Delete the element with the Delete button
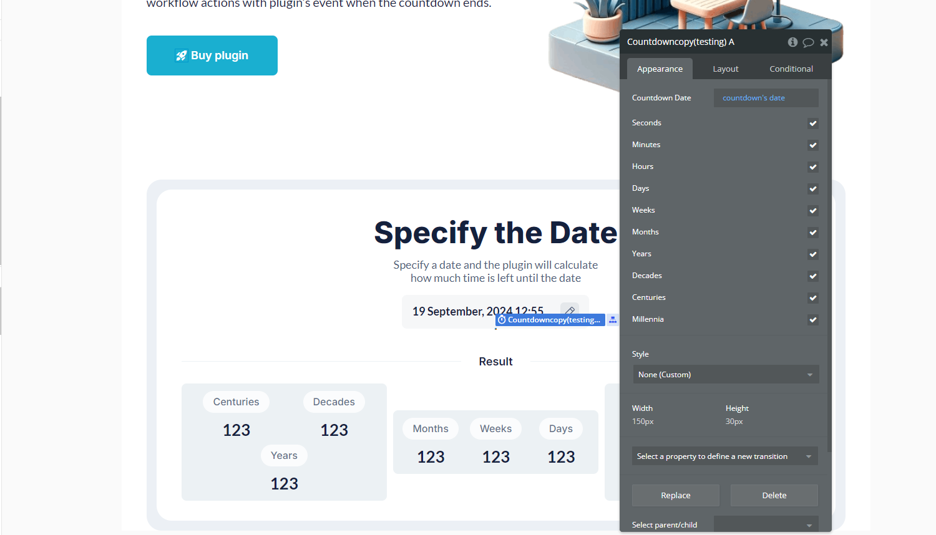The height and width of the screenshot is (535, 936). [x=774, y=495]
